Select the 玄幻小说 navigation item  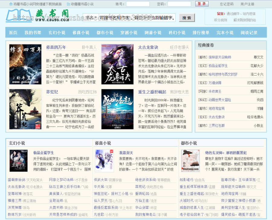pos(57,32)
